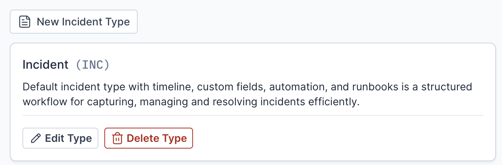
Task: Open Edit Type for the Incident type
Action: tap(61, 138)
